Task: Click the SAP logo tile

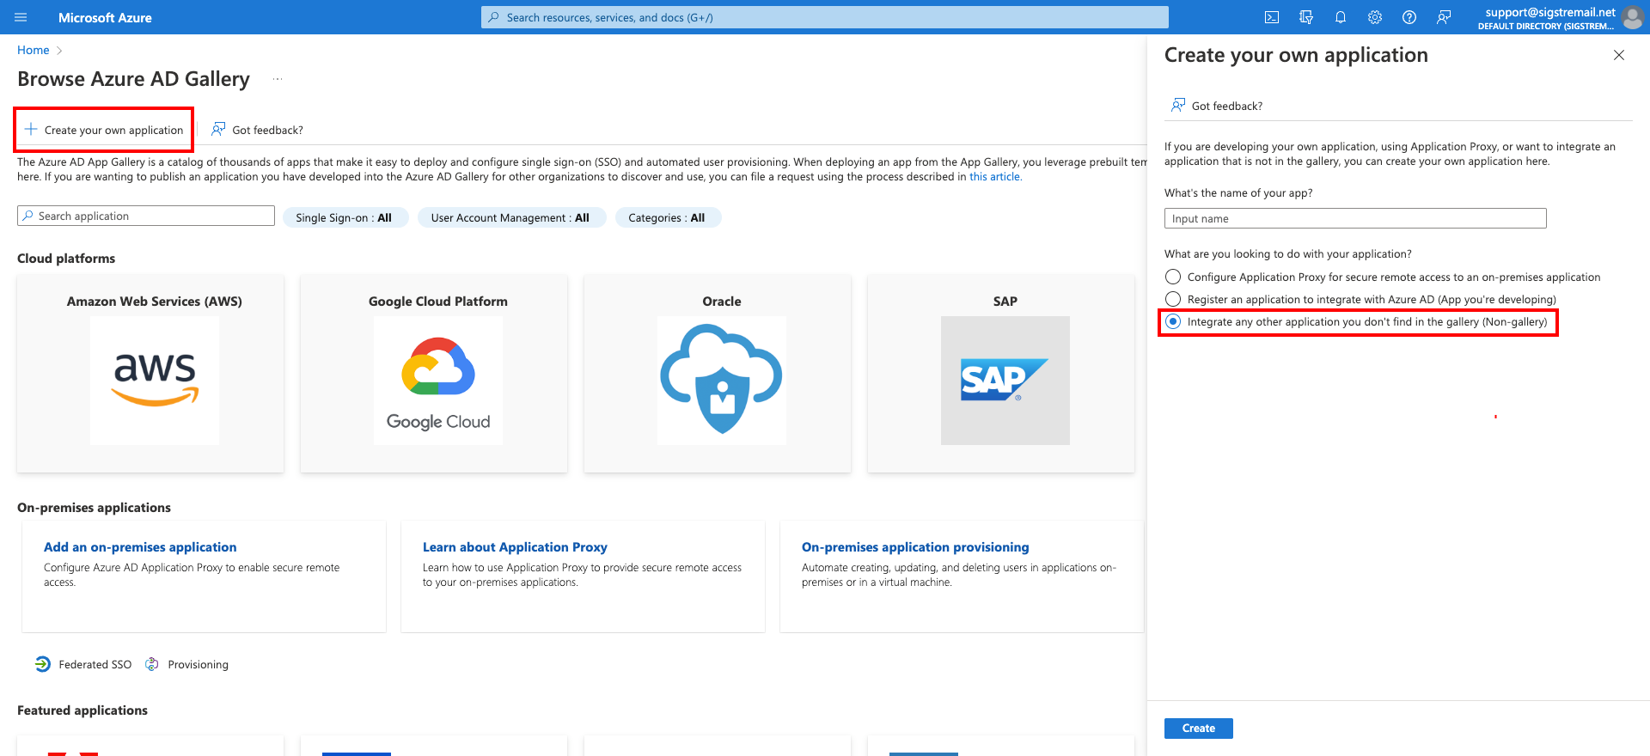Action: [1005, 381]
